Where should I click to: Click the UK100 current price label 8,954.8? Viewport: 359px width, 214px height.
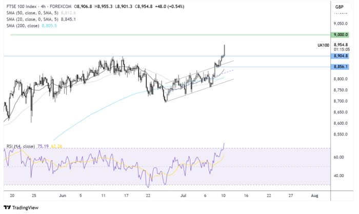coord(340,45)
